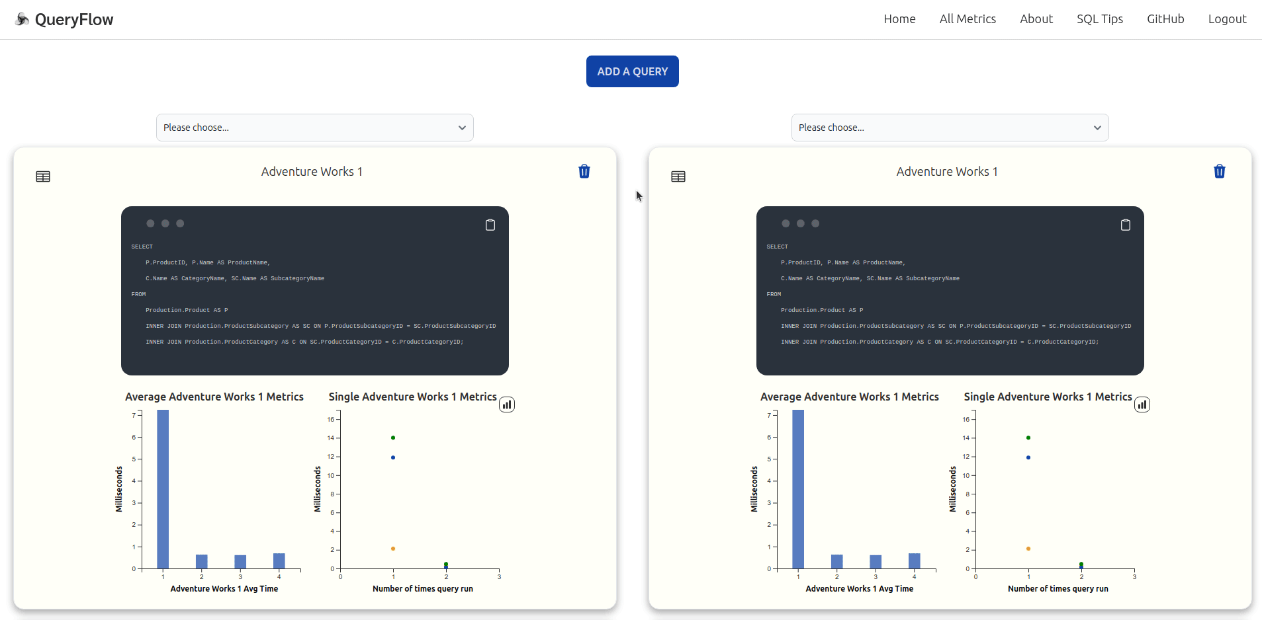
Task: Delete the right Adventure Works 1 card
Action: (x=1220, y=171)
